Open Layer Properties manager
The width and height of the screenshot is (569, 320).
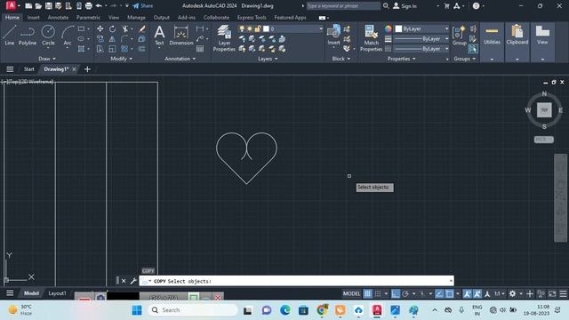(224, 38)
